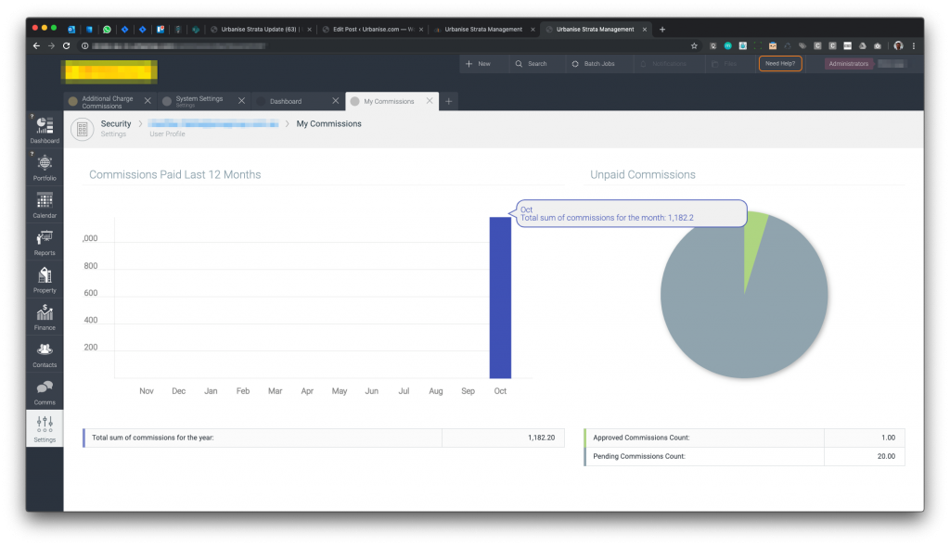Click the blue Oct commissions bar
This screenshot has height=546, width=950.
[x=500, y=297]
